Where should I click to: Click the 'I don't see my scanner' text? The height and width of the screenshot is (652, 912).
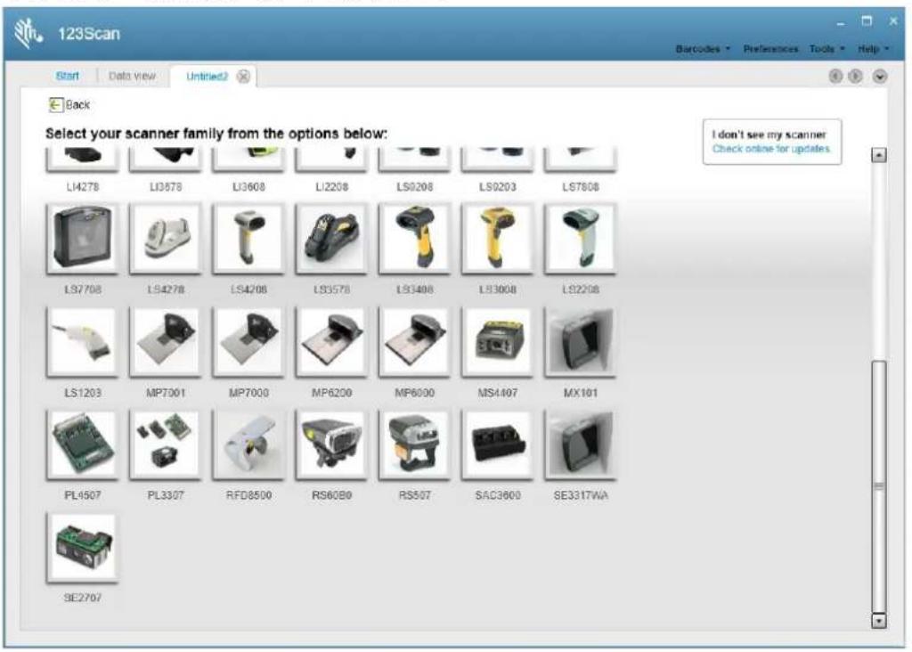[x=769, y=134]
